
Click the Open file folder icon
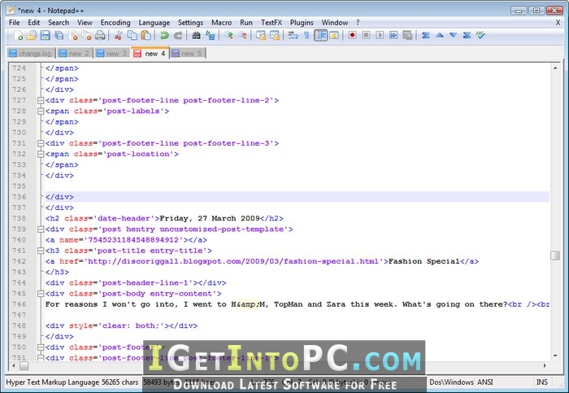31,35
